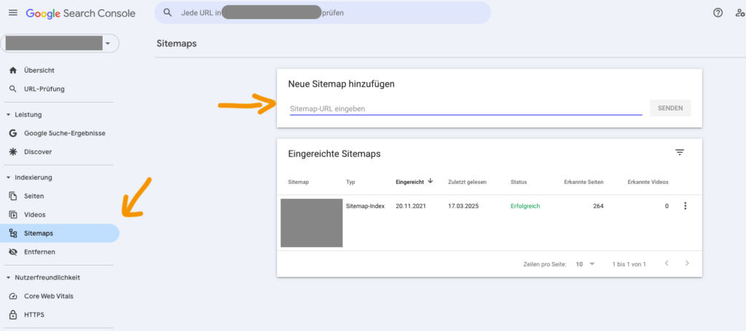
Task: Collapse the Leistung section
Action: [x=8, y=114]
